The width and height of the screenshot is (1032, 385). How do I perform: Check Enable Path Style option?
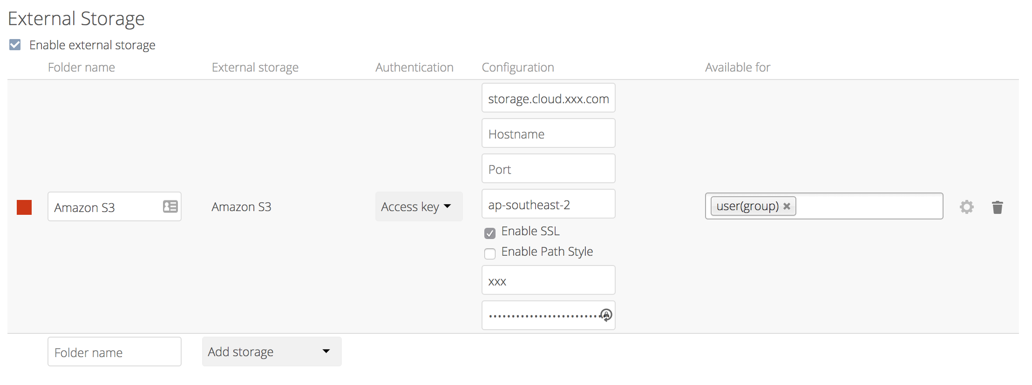pyautogui.click(x=489, y=253)
